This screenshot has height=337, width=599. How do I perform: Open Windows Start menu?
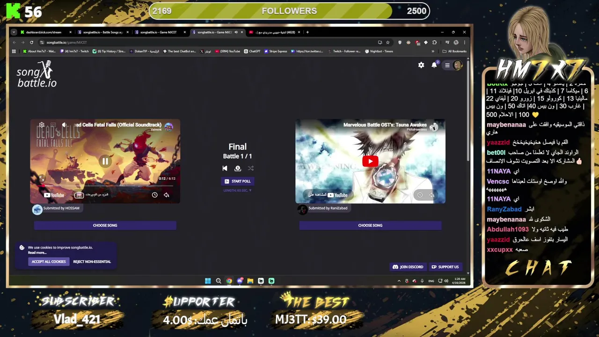tap(208, 281)
